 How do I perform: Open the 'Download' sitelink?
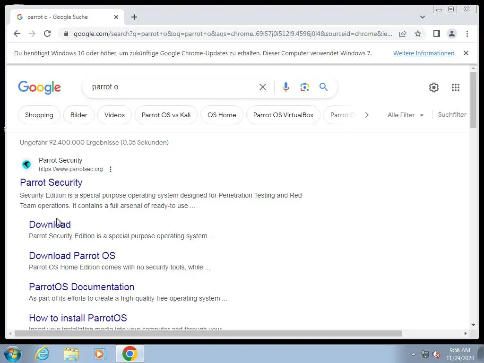[50, 225]
